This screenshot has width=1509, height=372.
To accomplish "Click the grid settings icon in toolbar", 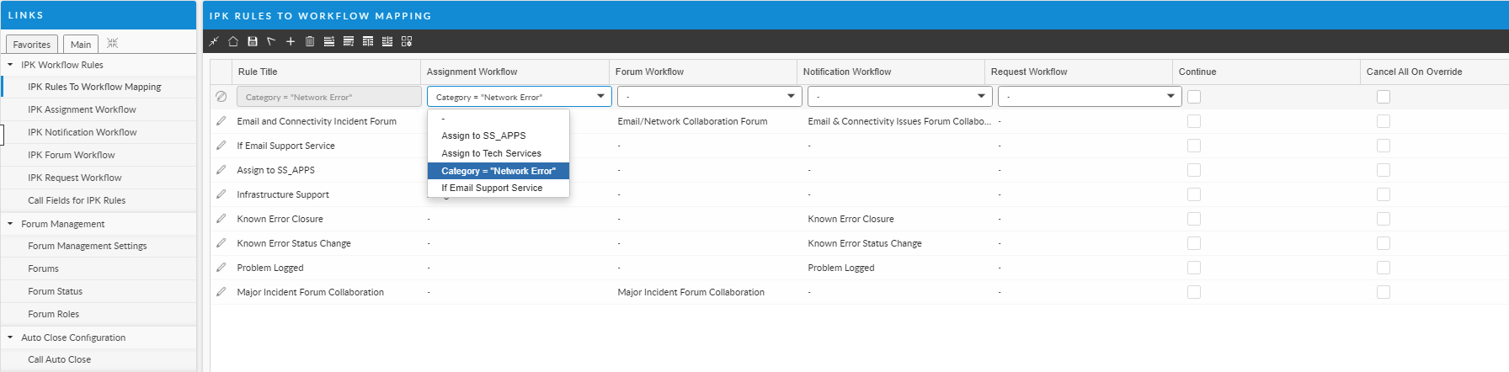I will click(x=407, y=41).
